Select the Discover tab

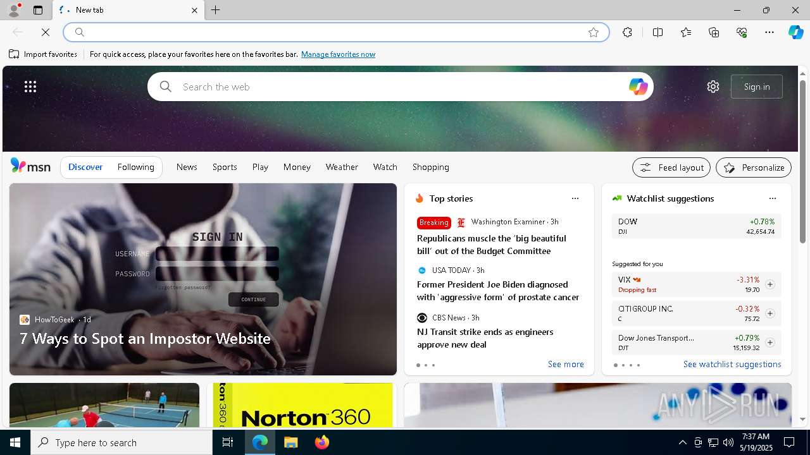tap(85, 167)
